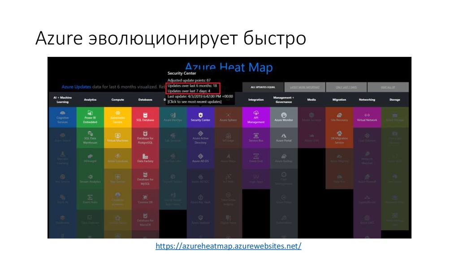This screenshot has width=459, height=258.
Task: Select the Virtual Machines tile
Action: click(x=118, y=138)
